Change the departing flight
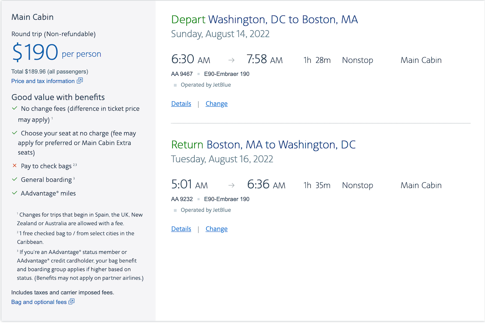The height and width of the screenshot is (326, 485). coord(216,103)
